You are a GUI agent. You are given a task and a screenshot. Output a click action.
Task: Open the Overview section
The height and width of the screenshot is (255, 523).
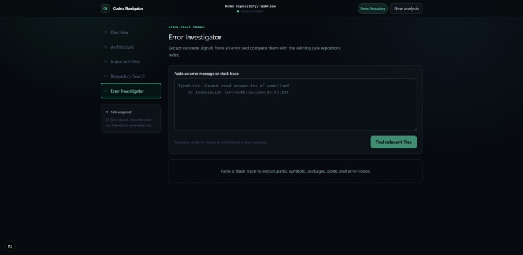[131, 32]
